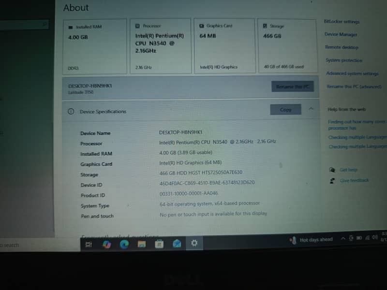Launch Copilot from the taskbar
This screenshot has width=387, height=290.
tap(106, 245)
